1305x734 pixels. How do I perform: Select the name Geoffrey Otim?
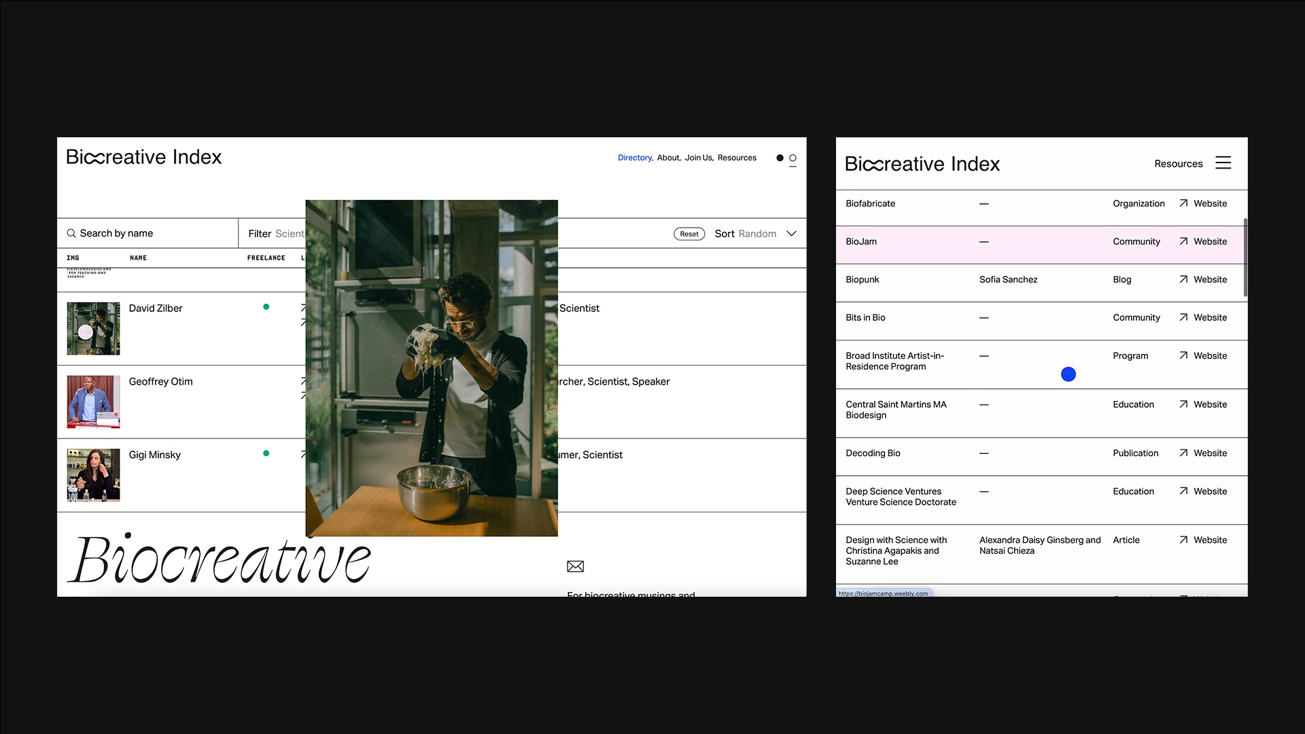160,381
